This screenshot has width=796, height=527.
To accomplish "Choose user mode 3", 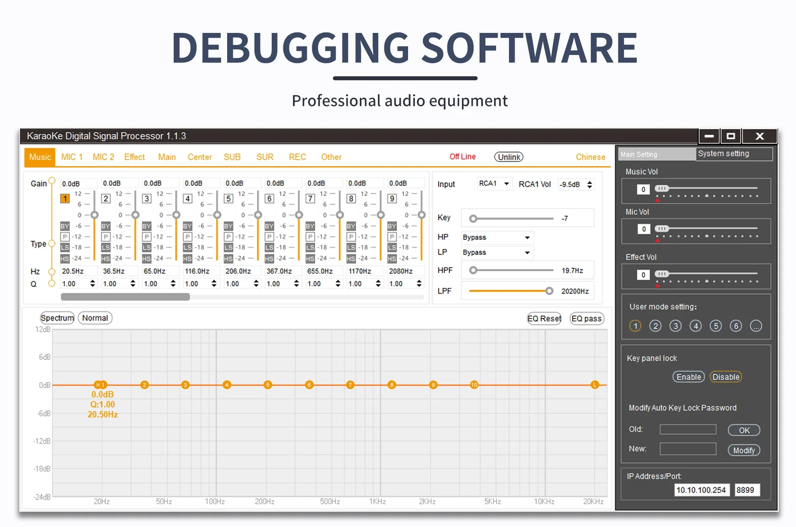I will click(x=675, y=326).
